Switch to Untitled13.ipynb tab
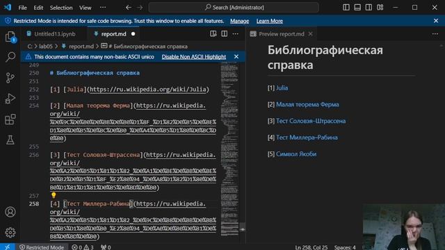 click(54, 34)
